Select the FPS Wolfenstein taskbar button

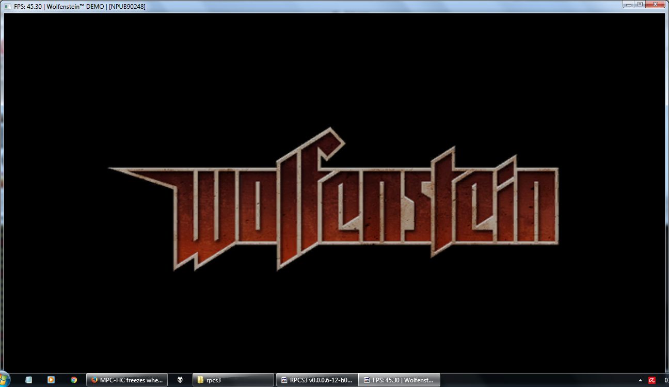tap(400, 380)
